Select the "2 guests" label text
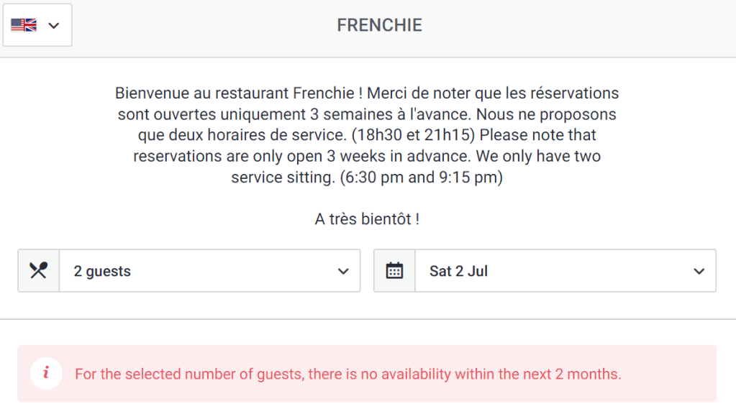Screen dimensions: 736x414 pyautogui.click(x=102, y=272)
